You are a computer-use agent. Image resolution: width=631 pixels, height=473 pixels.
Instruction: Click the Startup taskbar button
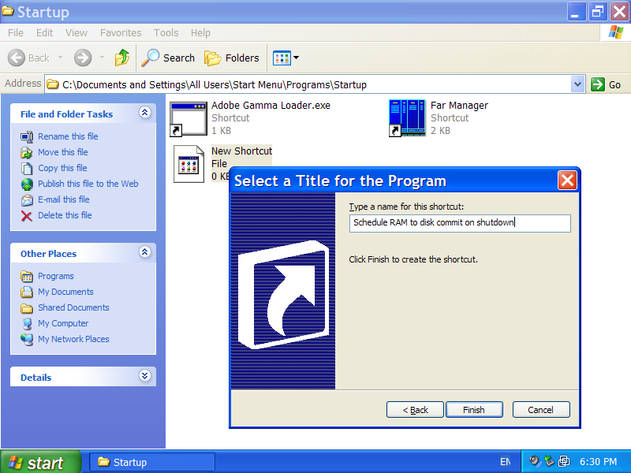(x=152, y=462)
